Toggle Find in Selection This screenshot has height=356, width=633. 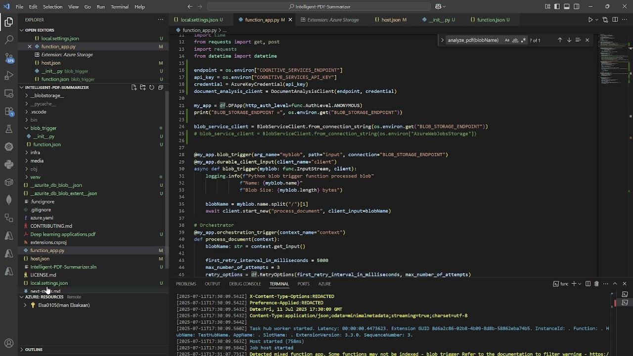pos(578,40)
